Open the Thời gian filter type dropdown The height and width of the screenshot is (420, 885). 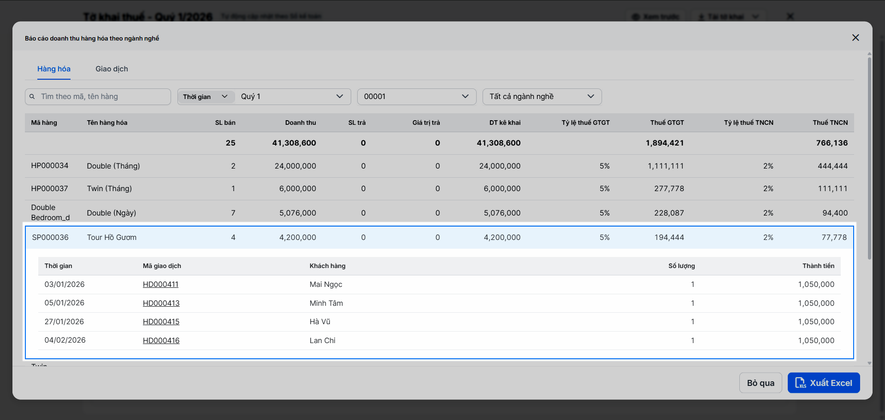coord(206,97)
